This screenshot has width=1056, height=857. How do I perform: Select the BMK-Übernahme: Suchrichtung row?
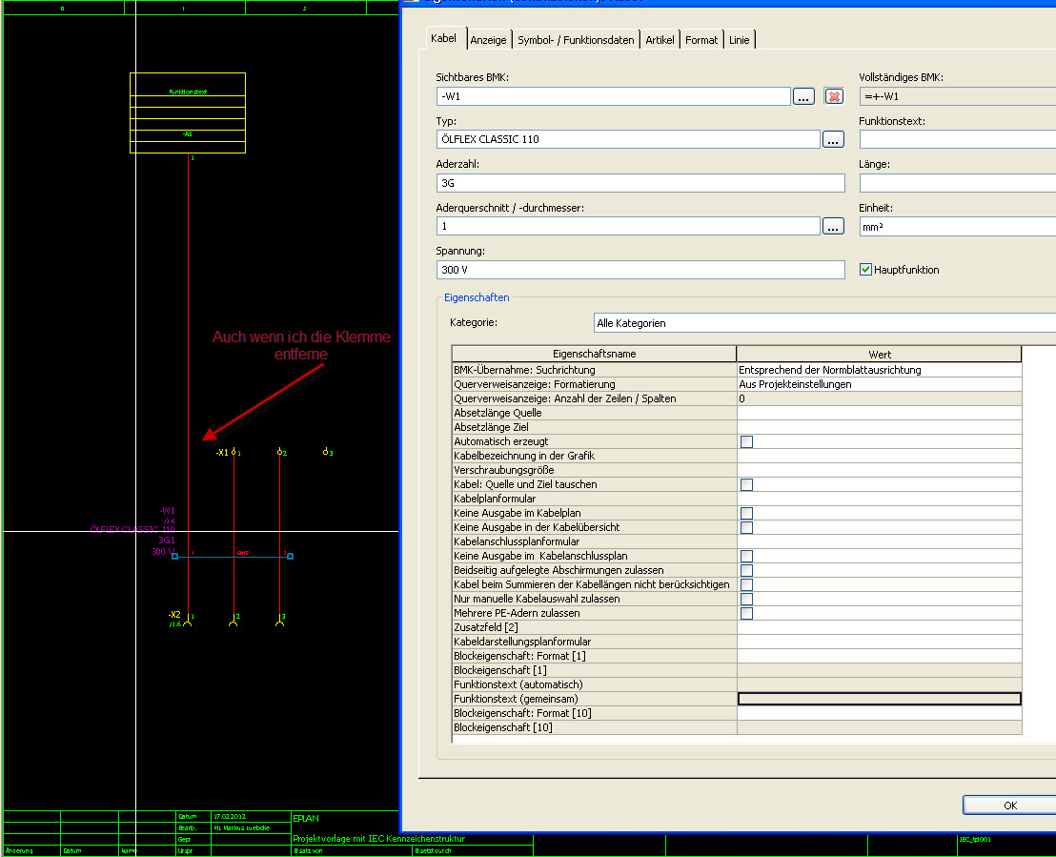click(737, 370)
